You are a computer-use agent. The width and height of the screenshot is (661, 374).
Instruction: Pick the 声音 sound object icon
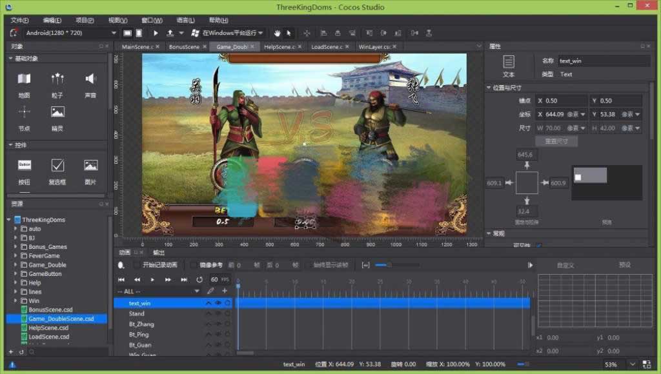pos(90,79)
